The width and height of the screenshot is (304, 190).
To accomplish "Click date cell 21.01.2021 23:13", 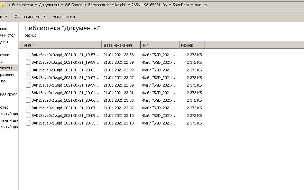I will pos(119,123).
